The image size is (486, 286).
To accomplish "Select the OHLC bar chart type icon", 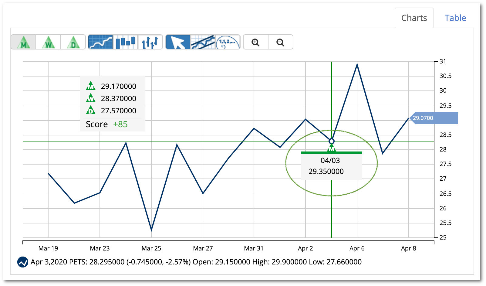I will (x=150, y=42).
